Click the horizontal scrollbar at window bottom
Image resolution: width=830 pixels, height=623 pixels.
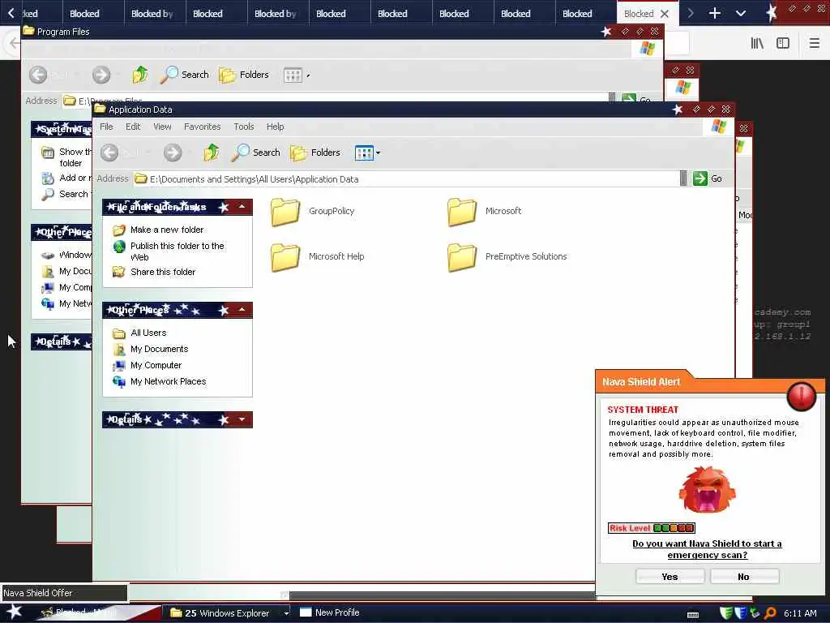442,595
